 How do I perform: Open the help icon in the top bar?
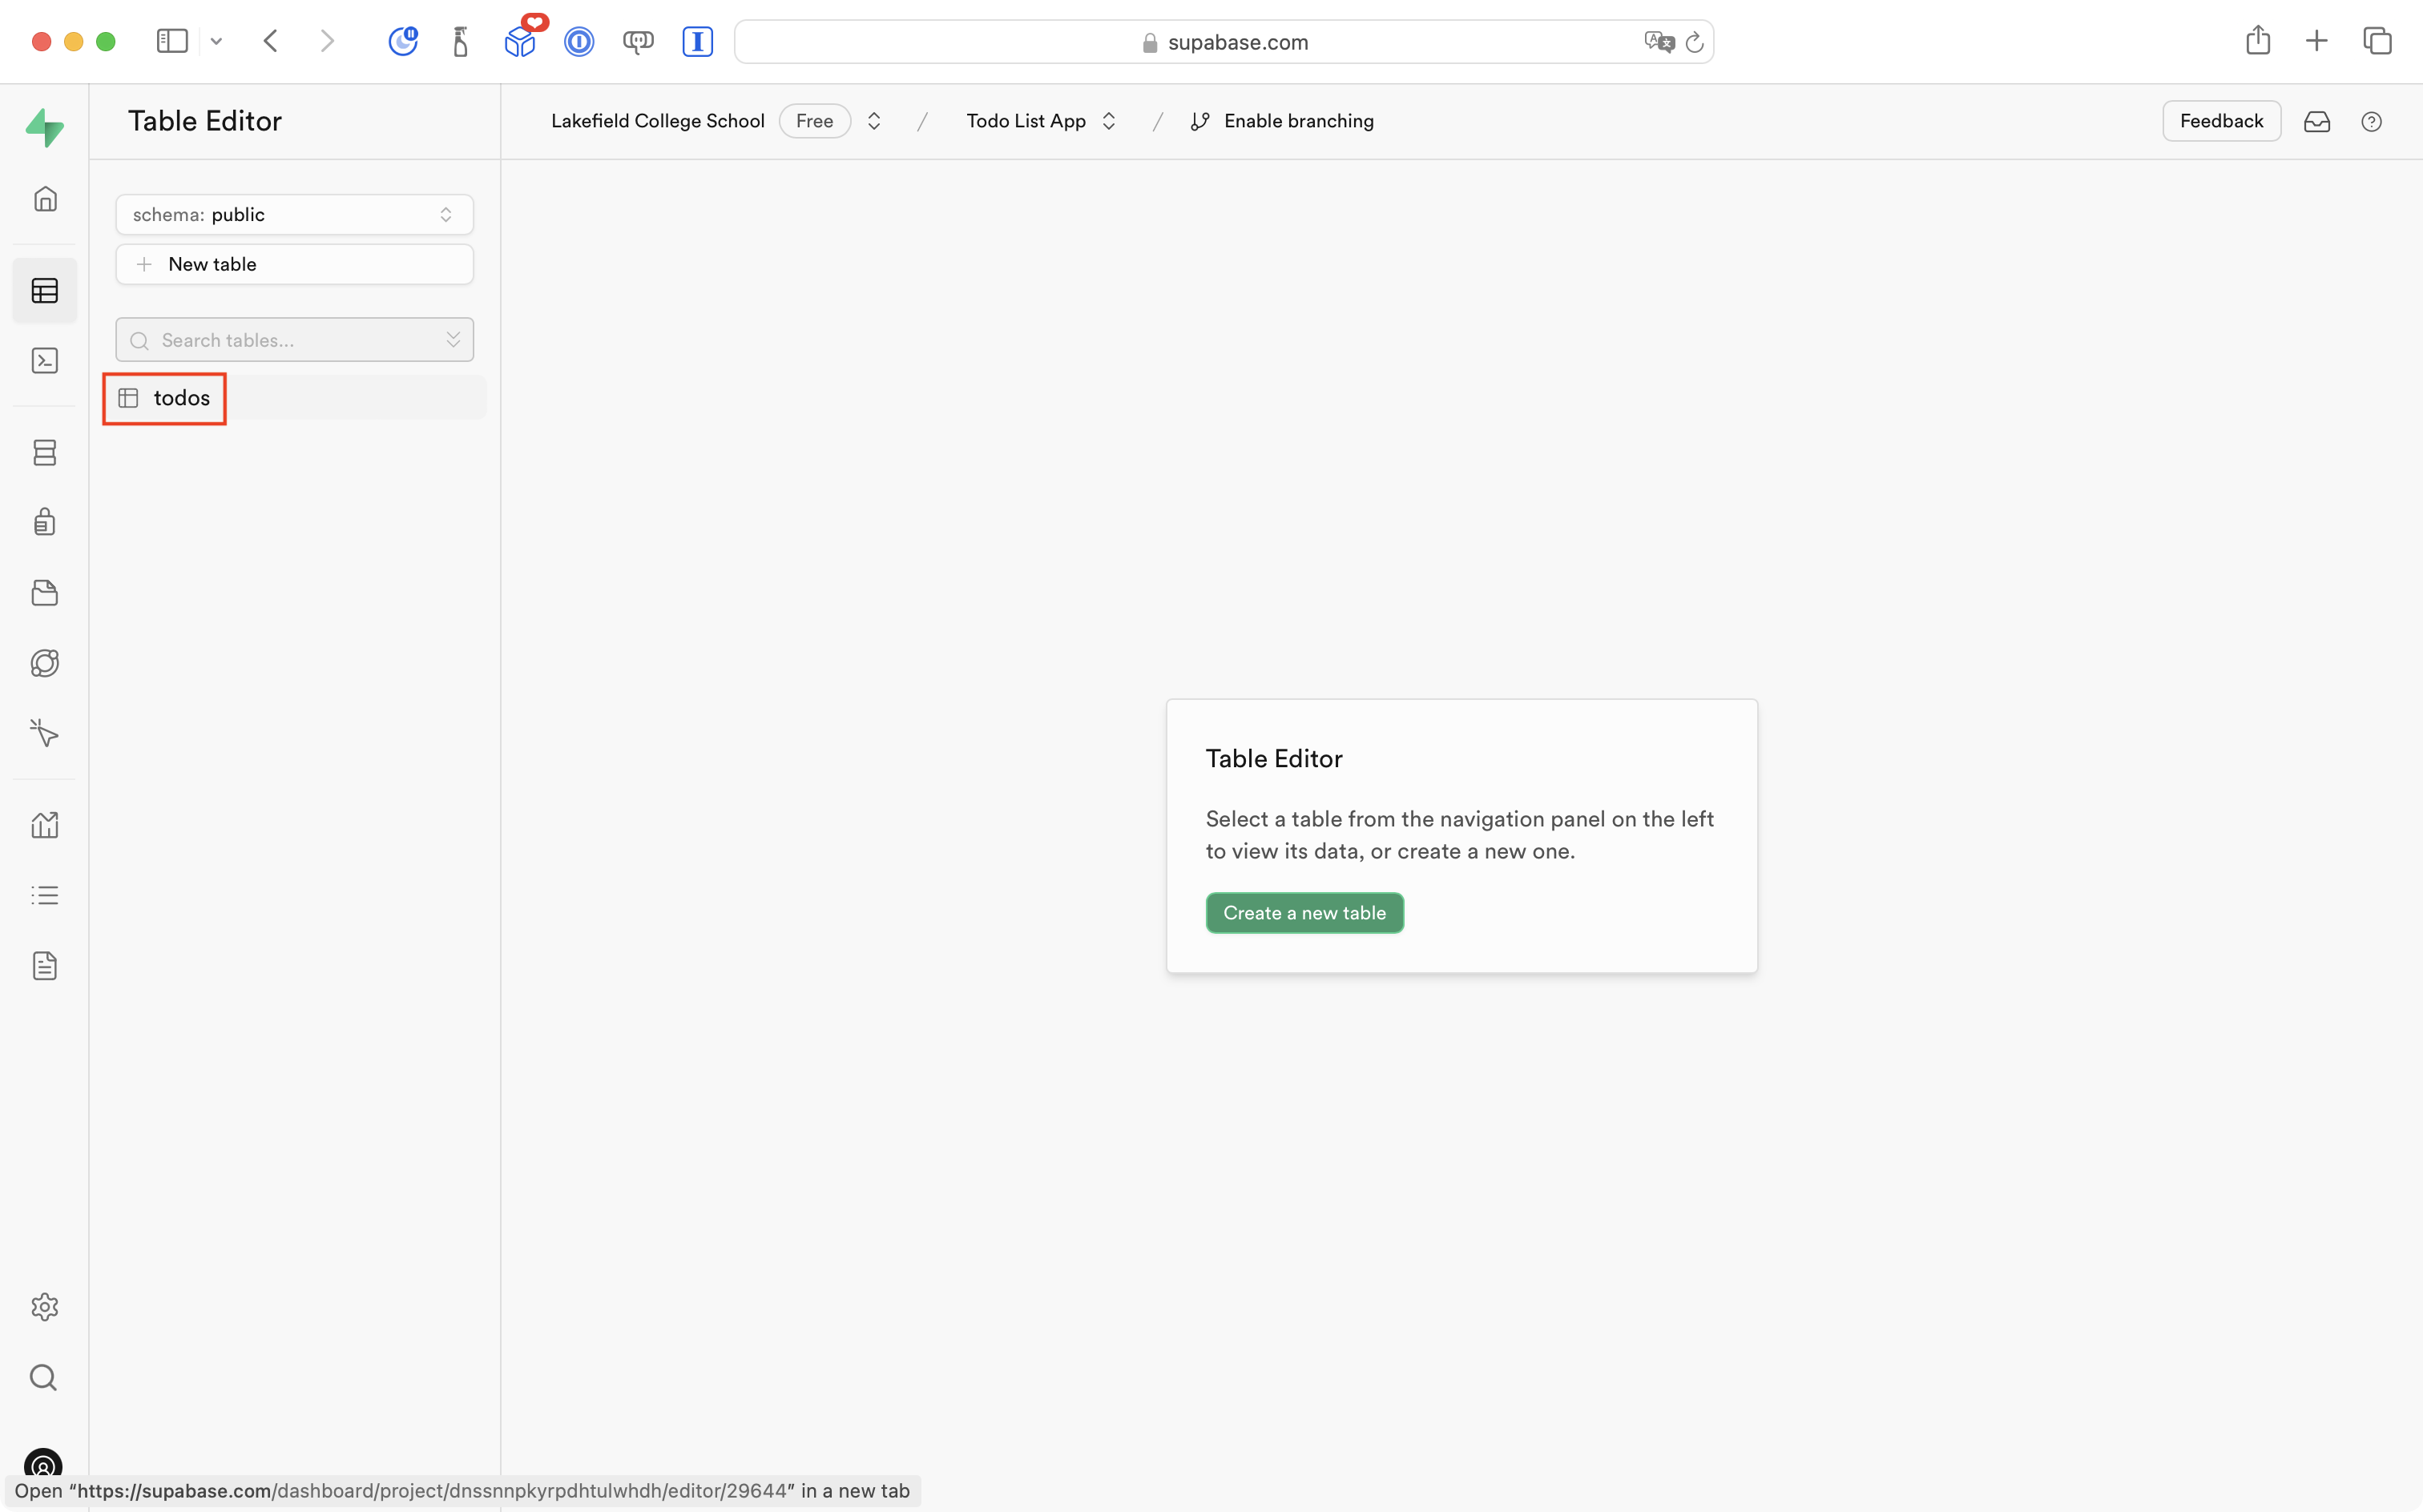point(2372,121)
